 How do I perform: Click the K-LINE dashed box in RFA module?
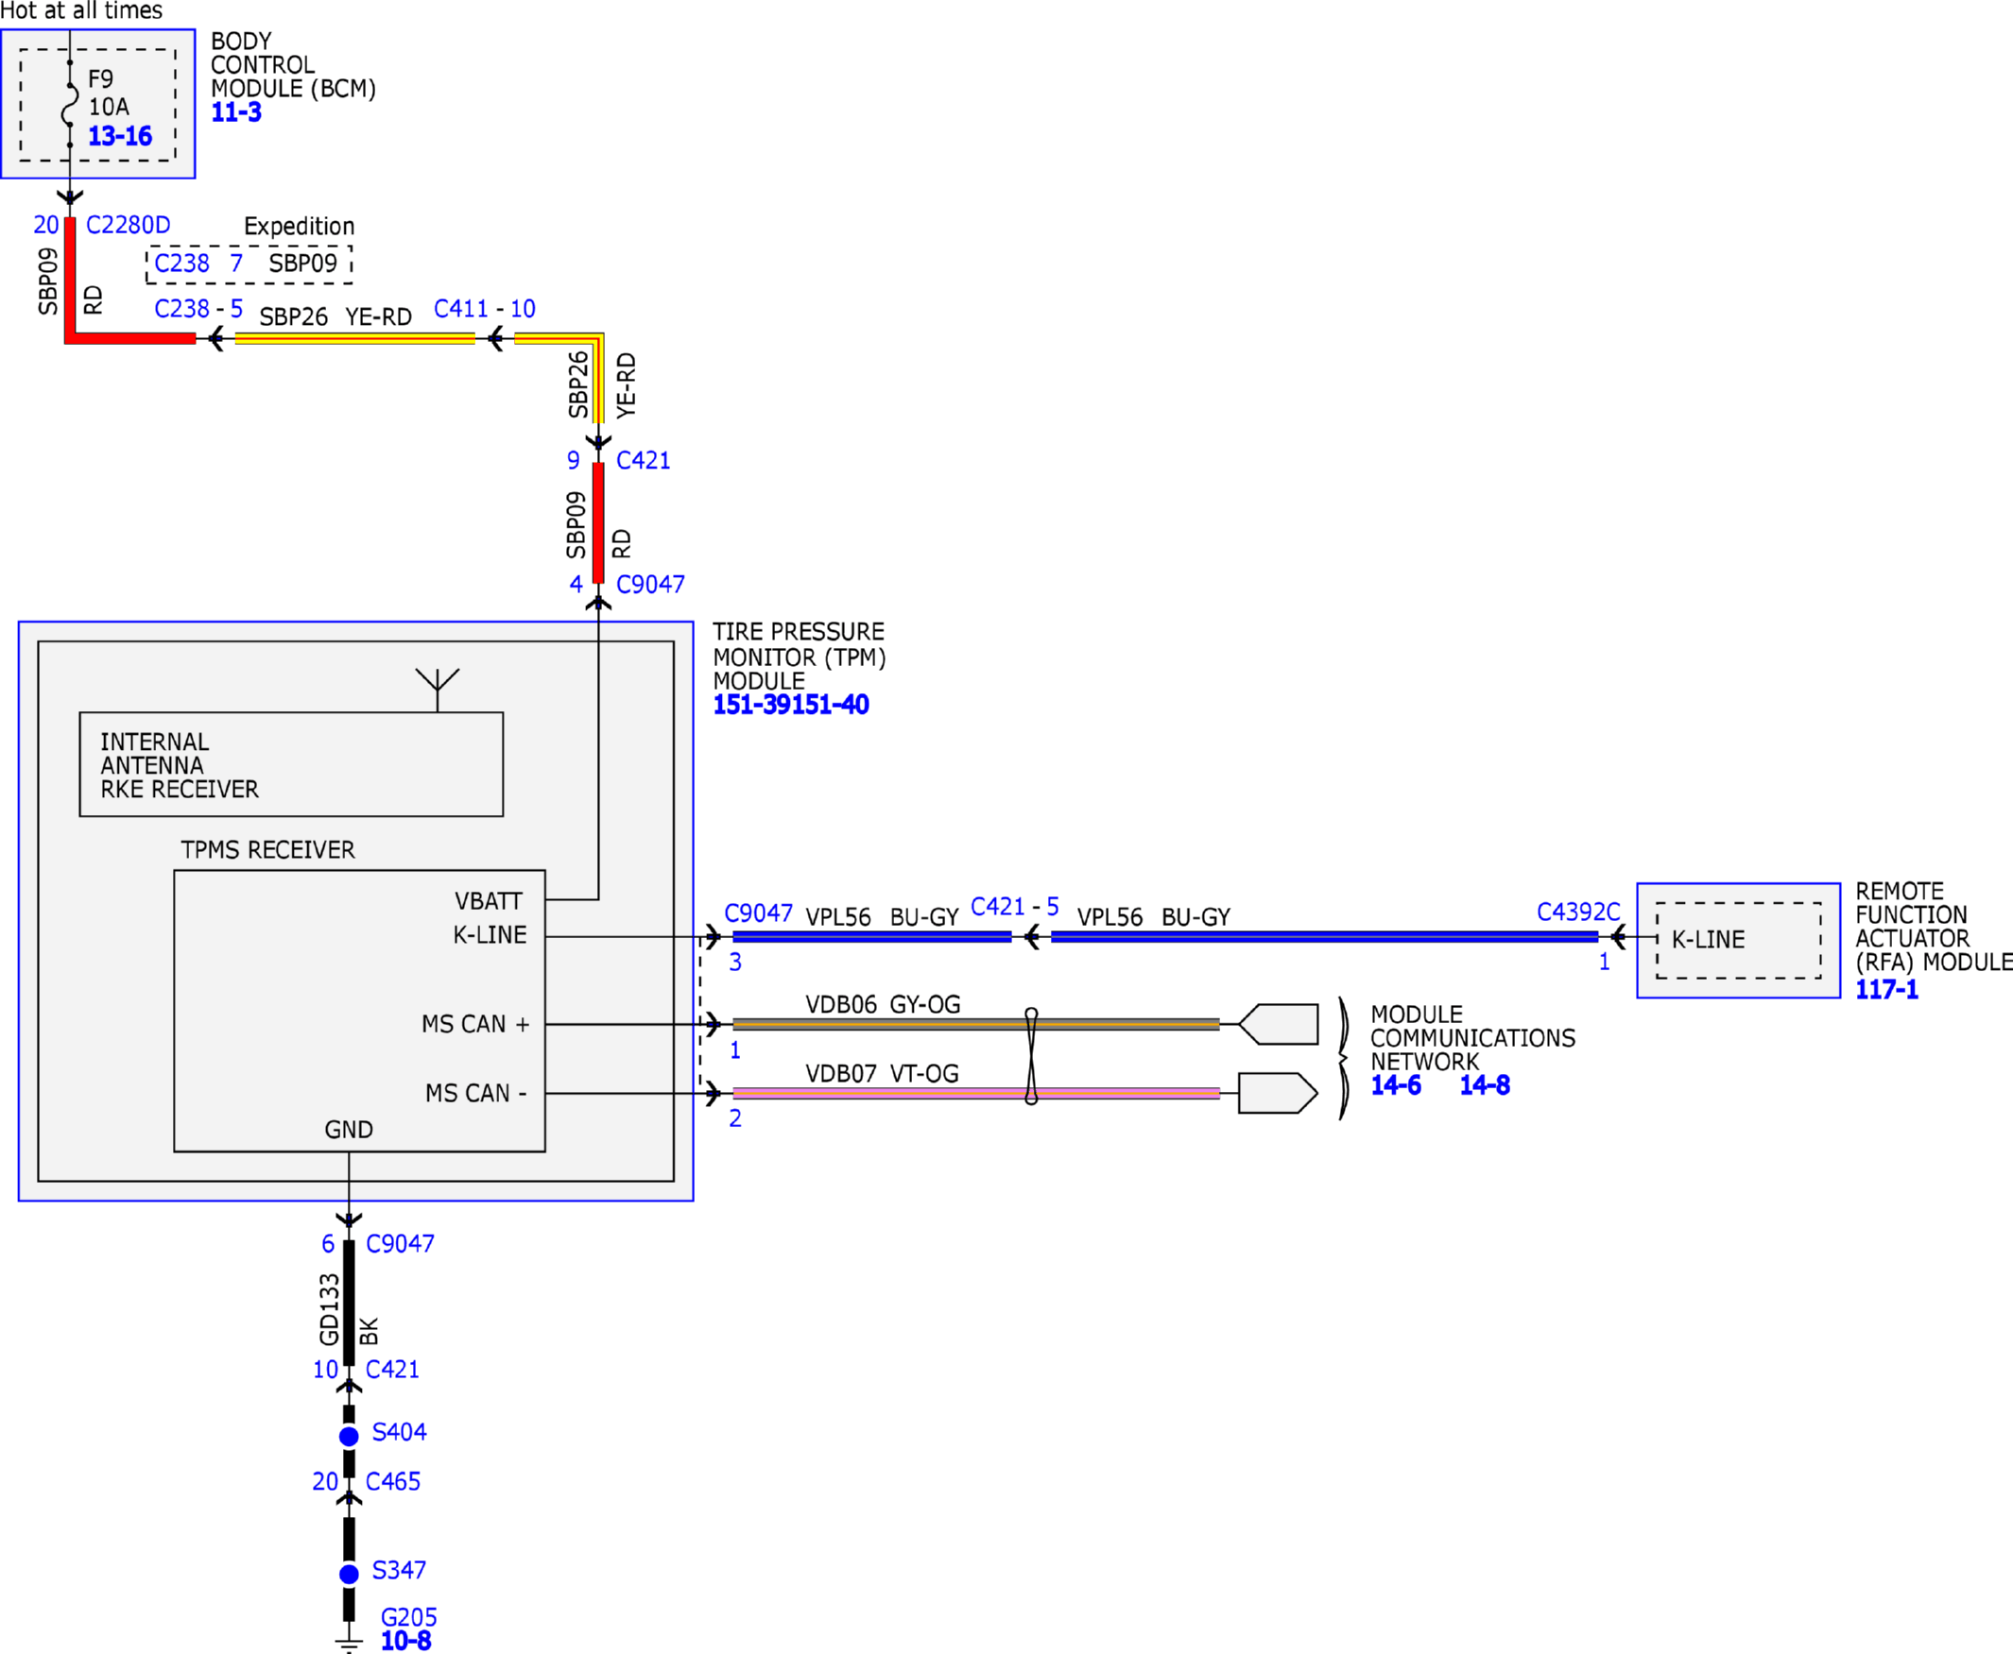coord(1739,941)
